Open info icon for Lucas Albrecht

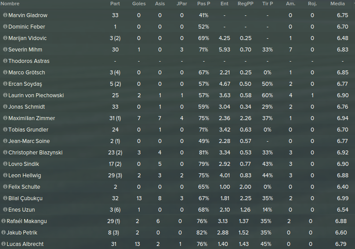click(4, 244)
